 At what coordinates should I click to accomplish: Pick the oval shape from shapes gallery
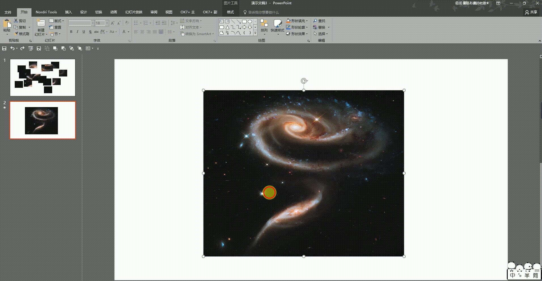[x=250, y=22]
